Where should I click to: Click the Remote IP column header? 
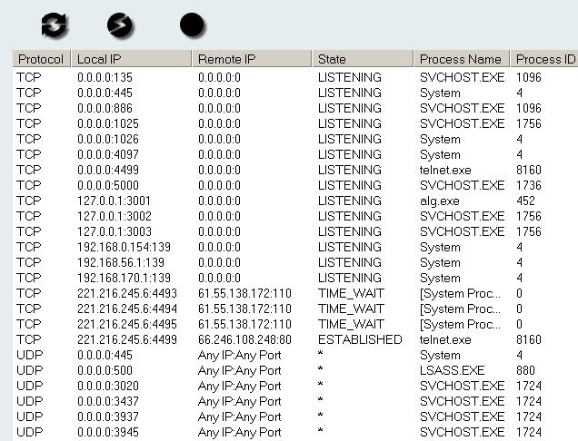click(251, 59)
